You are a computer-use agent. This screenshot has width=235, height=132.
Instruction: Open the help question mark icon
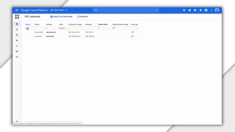point(200,10)
